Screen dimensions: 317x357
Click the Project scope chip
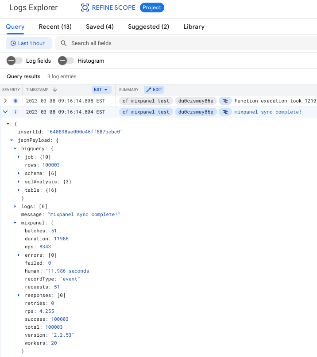click(x=152, y=8)
